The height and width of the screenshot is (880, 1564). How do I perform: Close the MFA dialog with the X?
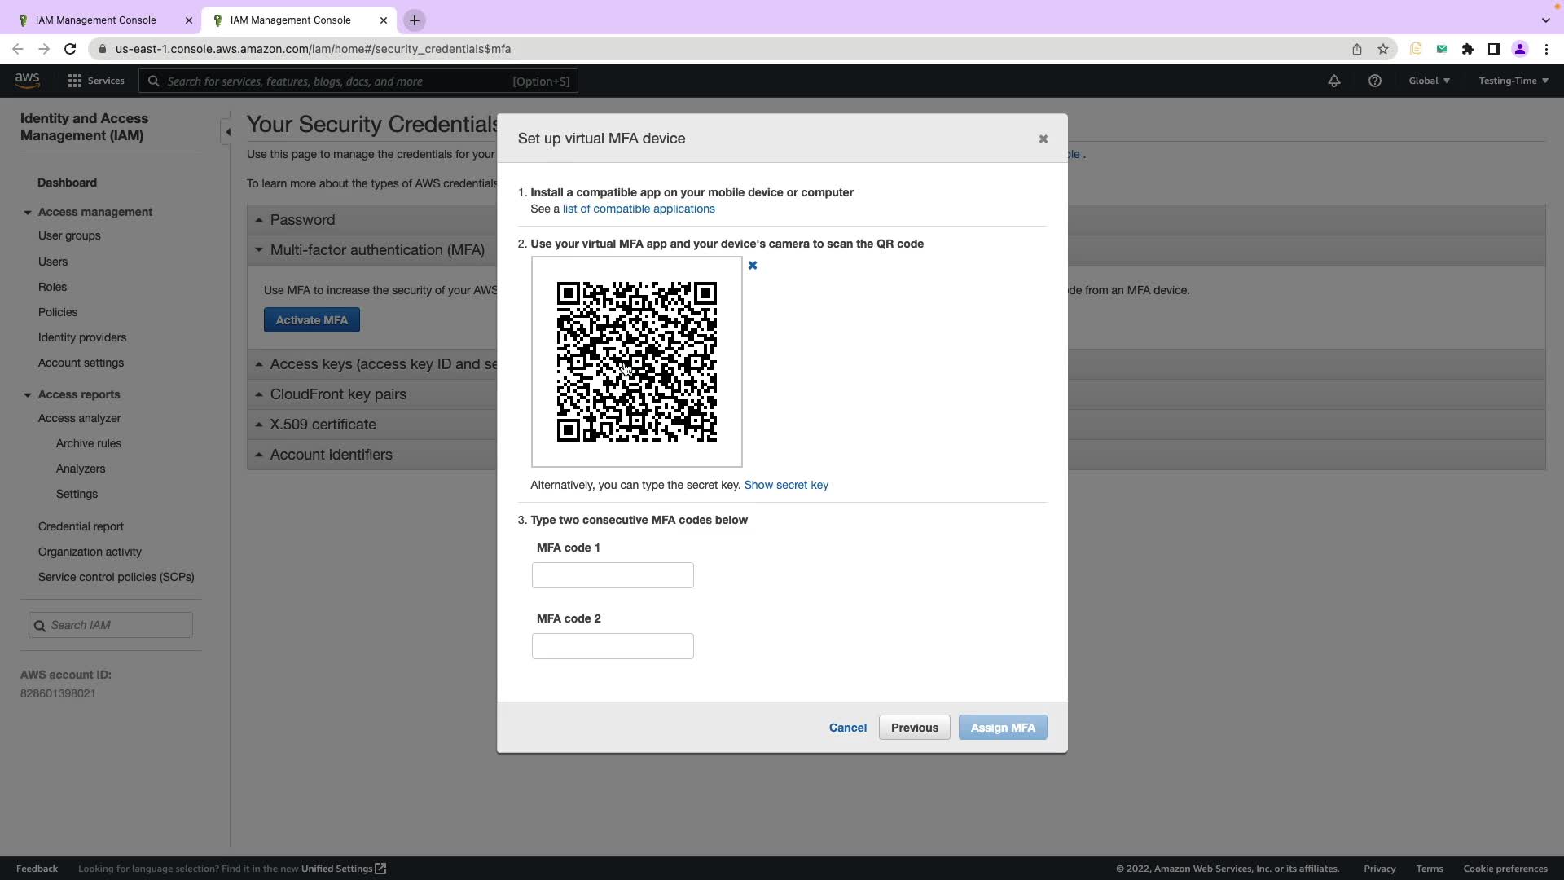1043,139
